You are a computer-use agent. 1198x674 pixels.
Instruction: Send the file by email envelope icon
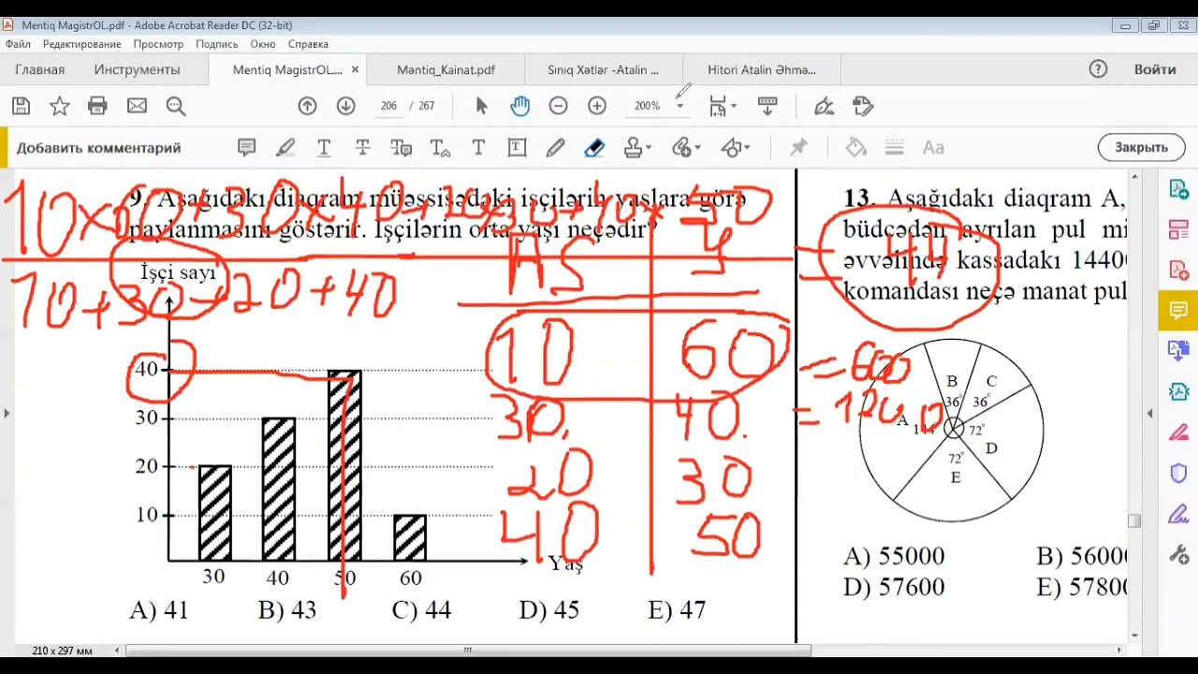pyautogui.click(x=137, y=106)
